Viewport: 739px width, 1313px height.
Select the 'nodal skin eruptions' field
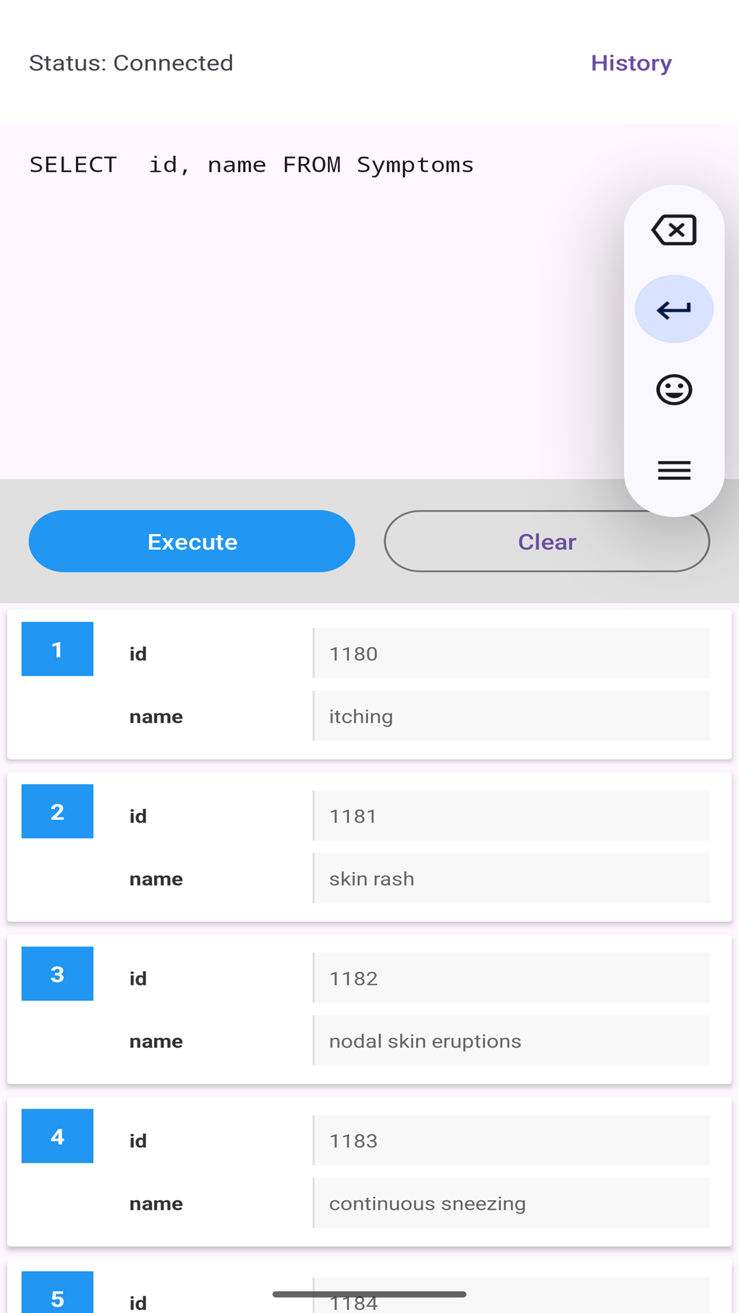click(511, 1041)
